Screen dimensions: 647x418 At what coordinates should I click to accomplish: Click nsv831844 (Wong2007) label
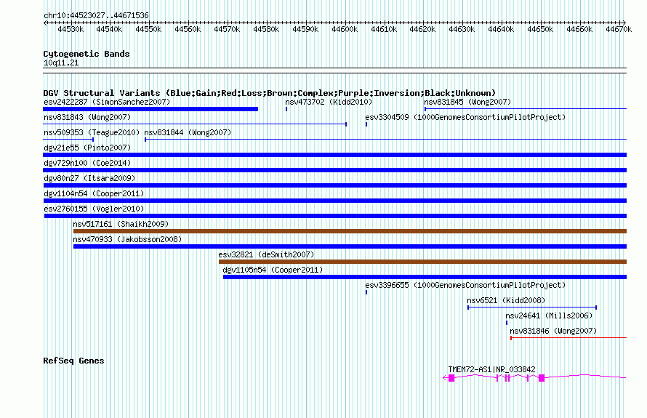point(188,132)
